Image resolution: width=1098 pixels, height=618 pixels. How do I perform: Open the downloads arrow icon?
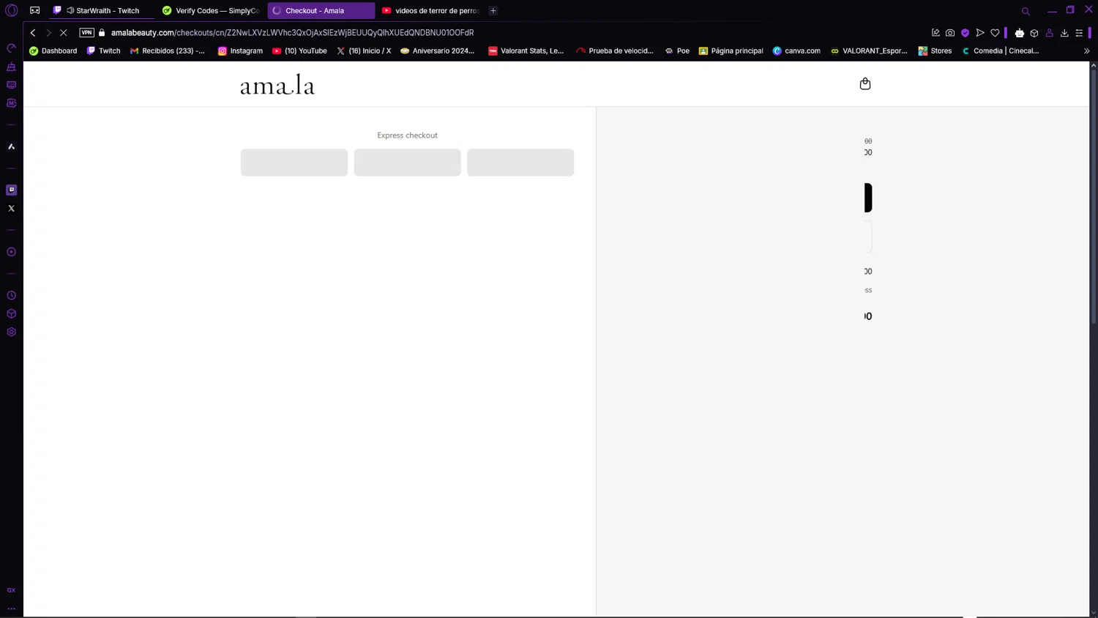pos(1064,32)
